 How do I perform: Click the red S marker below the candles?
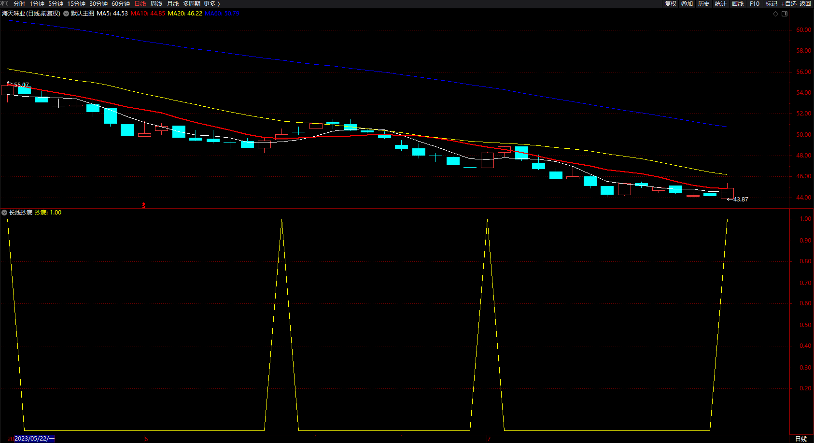coord(144,205)
